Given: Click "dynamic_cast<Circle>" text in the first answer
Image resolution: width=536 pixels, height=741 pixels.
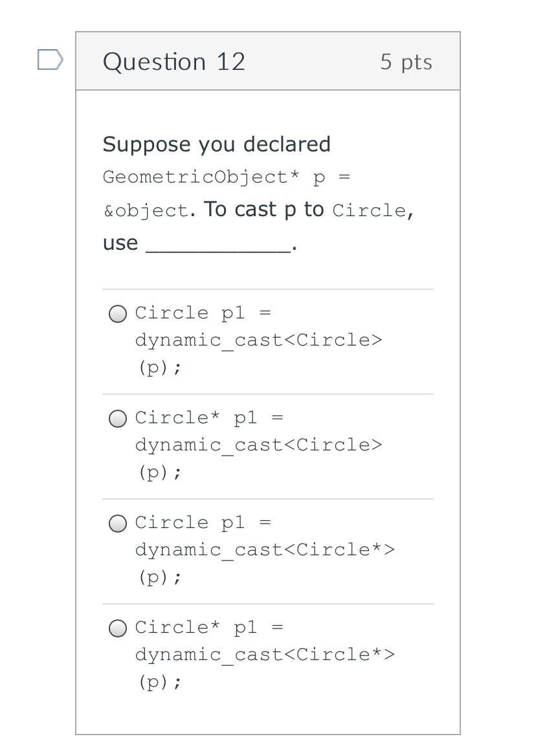Looking at the screenshot, I should 258,340.
